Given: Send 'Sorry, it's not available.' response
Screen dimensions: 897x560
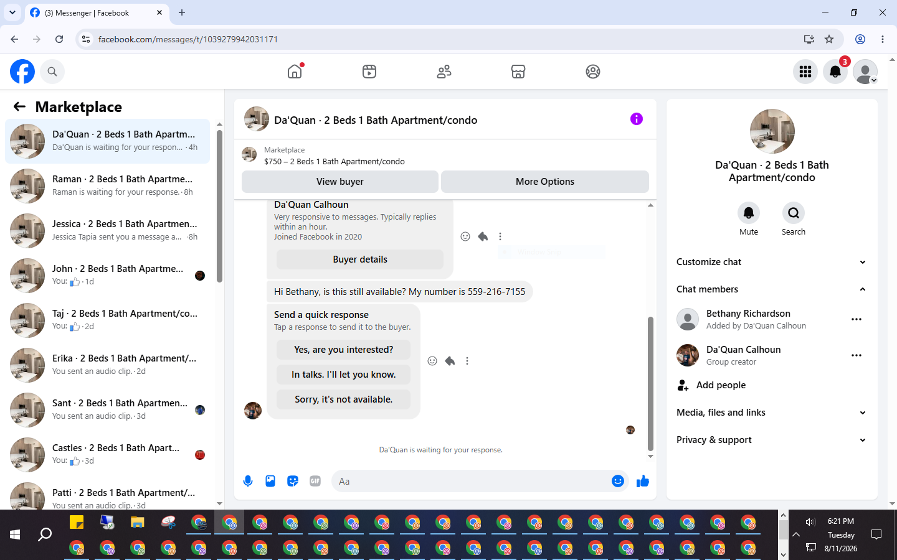Looking at the screenshot, I should [x=344, y=399].
